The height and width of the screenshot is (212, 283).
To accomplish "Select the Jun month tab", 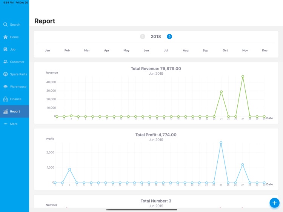I will [x=146, y=50].
